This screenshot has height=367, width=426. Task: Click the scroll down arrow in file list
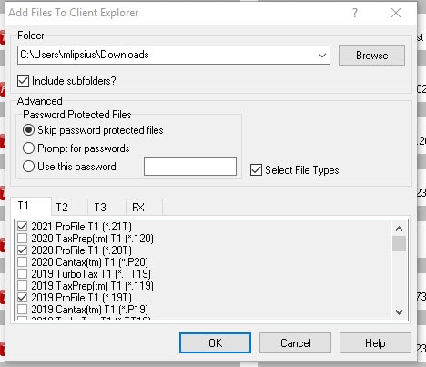pos(399,311)
